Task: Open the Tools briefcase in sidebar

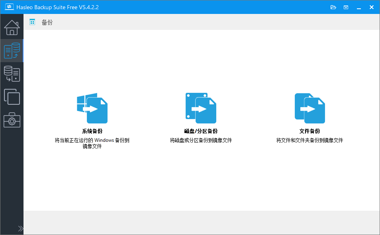Action: pos(12,120)
